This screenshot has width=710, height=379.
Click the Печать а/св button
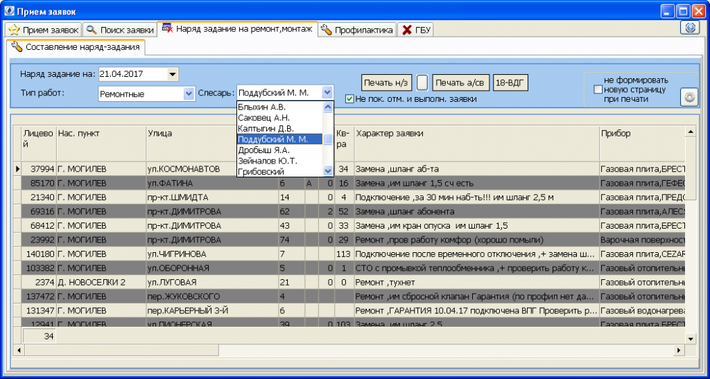[x=461, y=82]
